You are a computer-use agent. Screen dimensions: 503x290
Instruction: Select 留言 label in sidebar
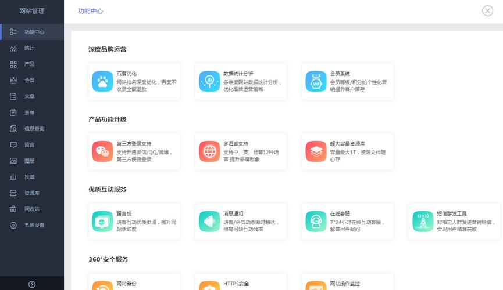click(29, 144)
